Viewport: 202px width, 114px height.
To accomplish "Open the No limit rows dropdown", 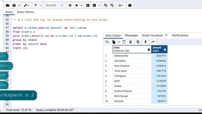I will click(x=55, y=5).
